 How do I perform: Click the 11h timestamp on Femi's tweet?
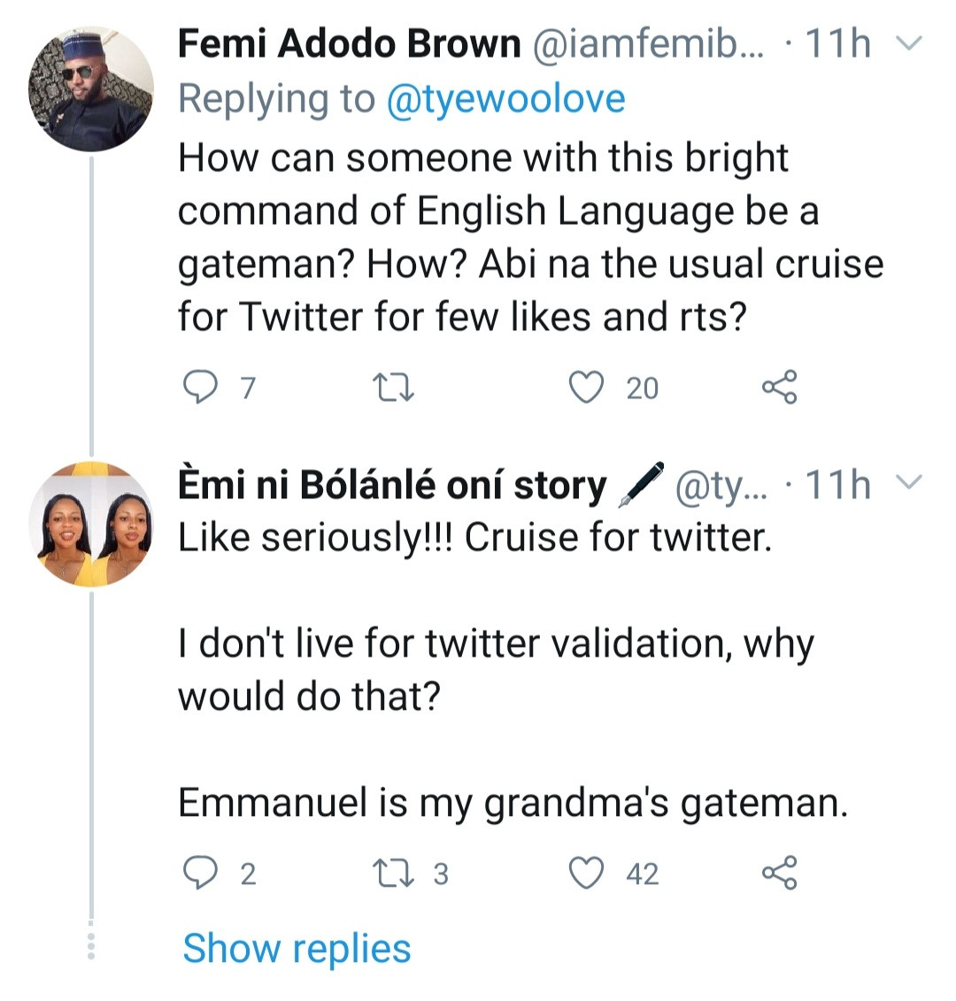click(x=837, y=44)
